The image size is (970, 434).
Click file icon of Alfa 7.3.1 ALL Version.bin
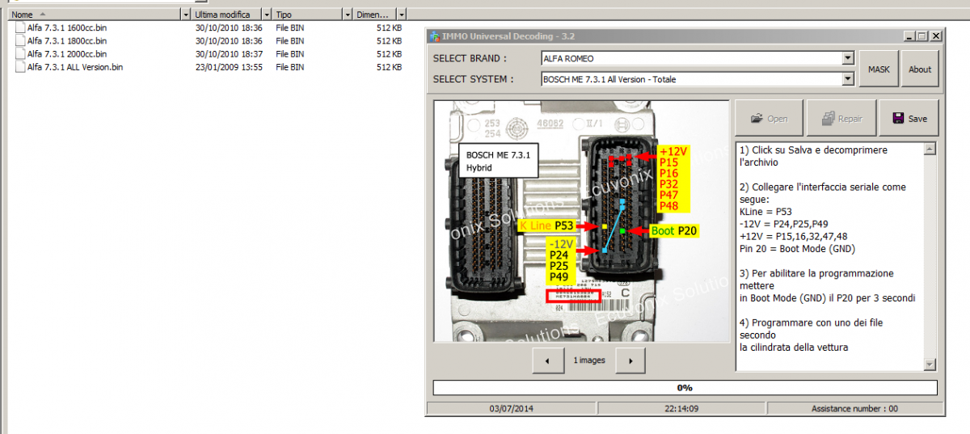[x=20, y=67]
